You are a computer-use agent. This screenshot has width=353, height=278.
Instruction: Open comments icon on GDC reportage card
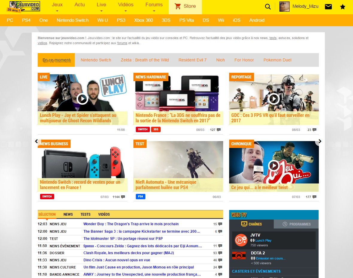click(x=314, y=130)
